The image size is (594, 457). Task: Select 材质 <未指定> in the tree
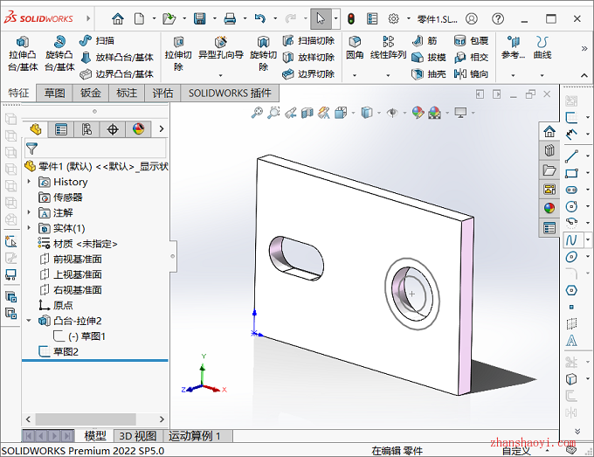pos(78,244)
